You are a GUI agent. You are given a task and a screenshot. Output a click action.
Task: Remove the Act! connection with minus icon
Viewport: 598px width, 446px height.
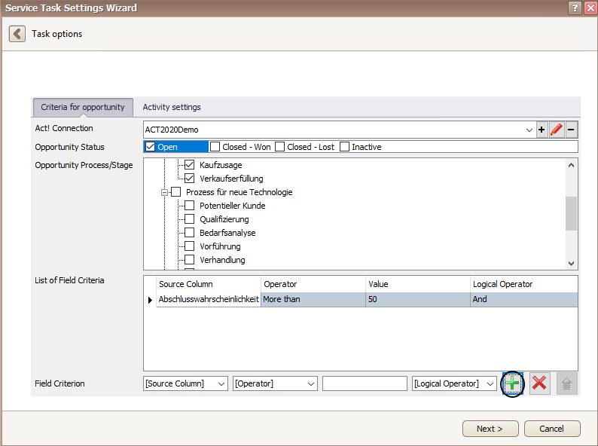pos(571,130)
